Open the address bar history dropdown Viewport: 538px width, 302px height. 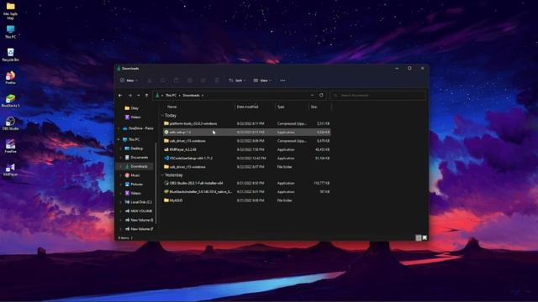point(312,95)
